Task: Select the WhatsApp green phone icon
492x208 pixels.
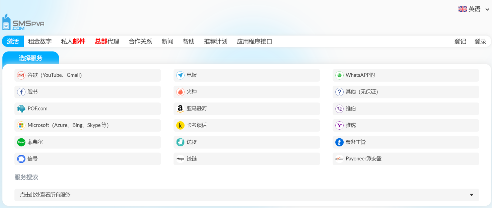Action: (339, 75)
